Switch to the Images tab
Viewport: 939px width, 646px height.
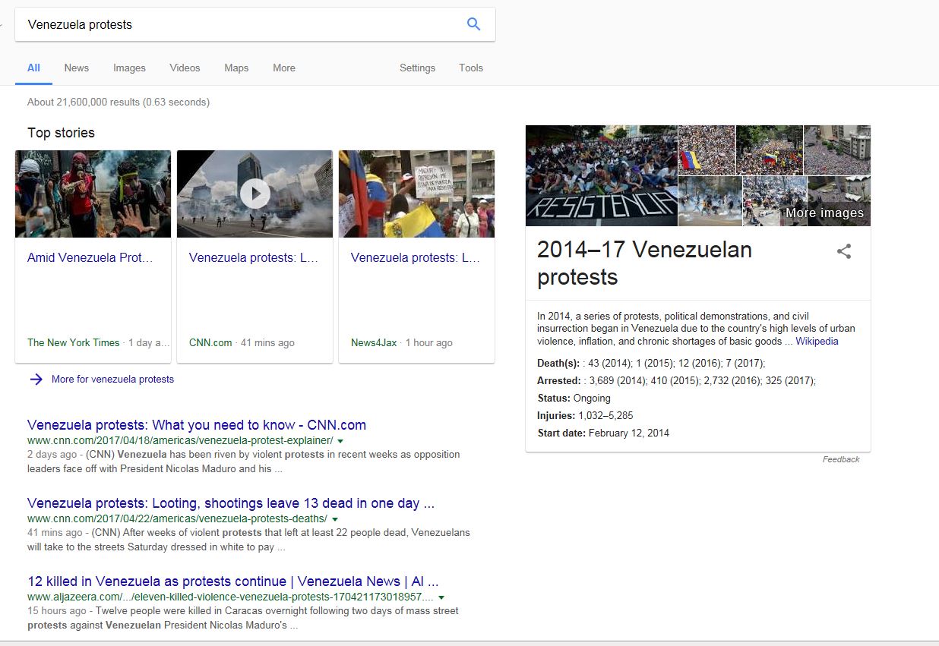point(129,68)
